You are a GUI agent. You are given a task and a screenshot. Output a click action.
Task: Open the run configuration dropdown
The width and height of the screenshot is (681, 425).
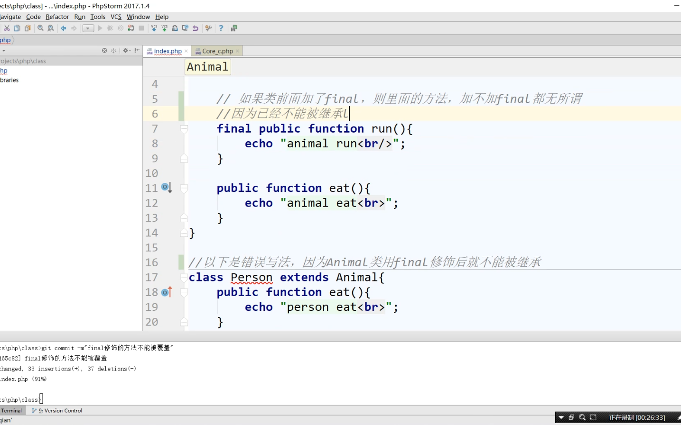pyautogui.click(x=88, y=28)
